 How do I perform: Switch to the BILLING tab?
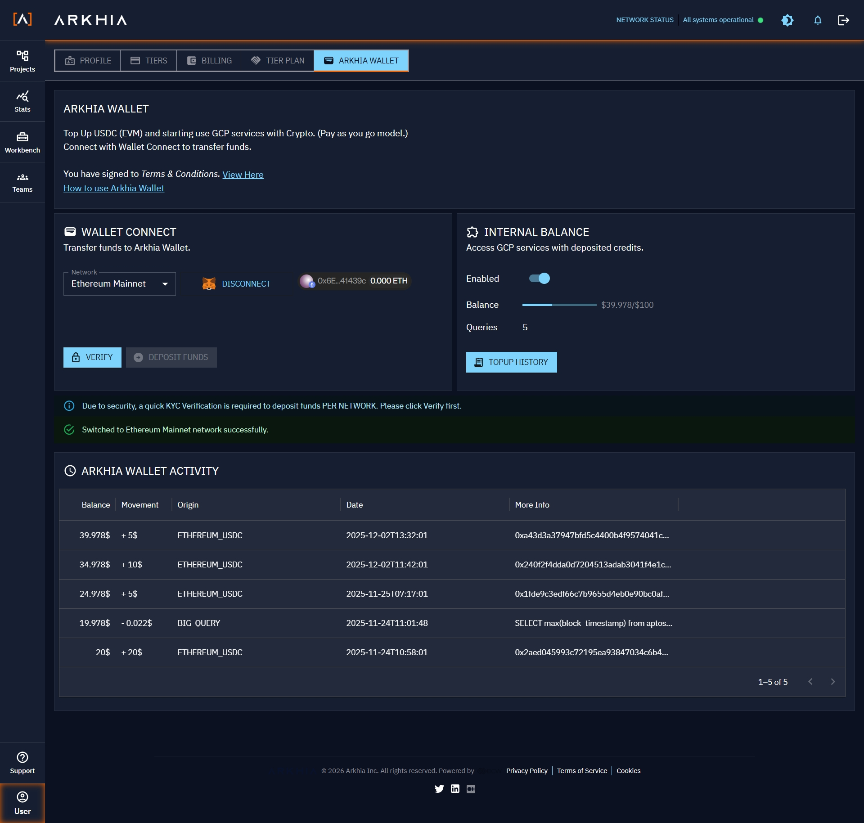208,60
